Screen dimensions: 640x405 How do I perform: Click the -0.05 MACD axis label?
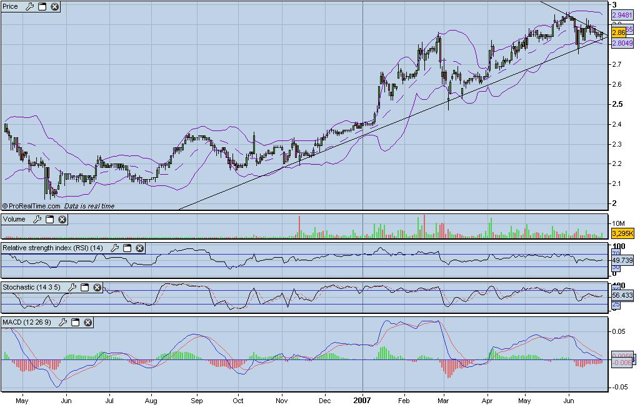(618, 387)
